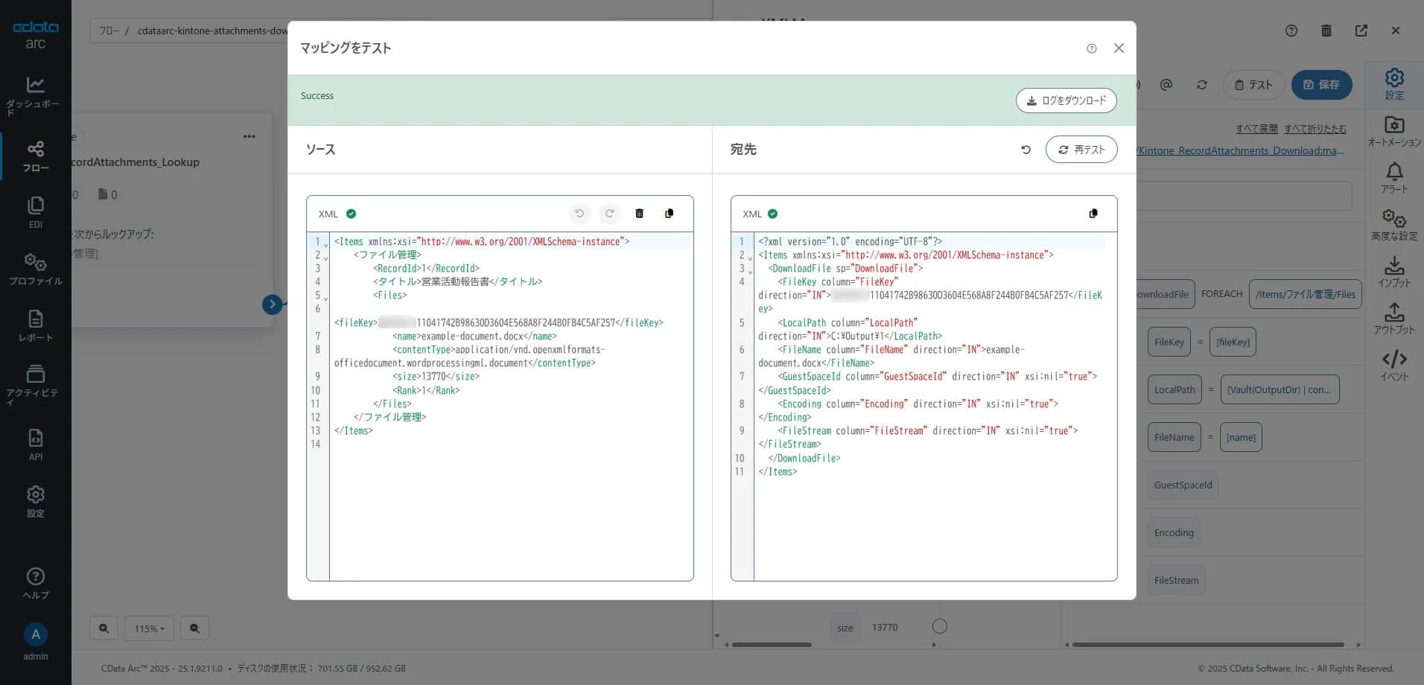
Task: Open the Flows (フロー) sidebar menu
Action: (x=35, y=156)
